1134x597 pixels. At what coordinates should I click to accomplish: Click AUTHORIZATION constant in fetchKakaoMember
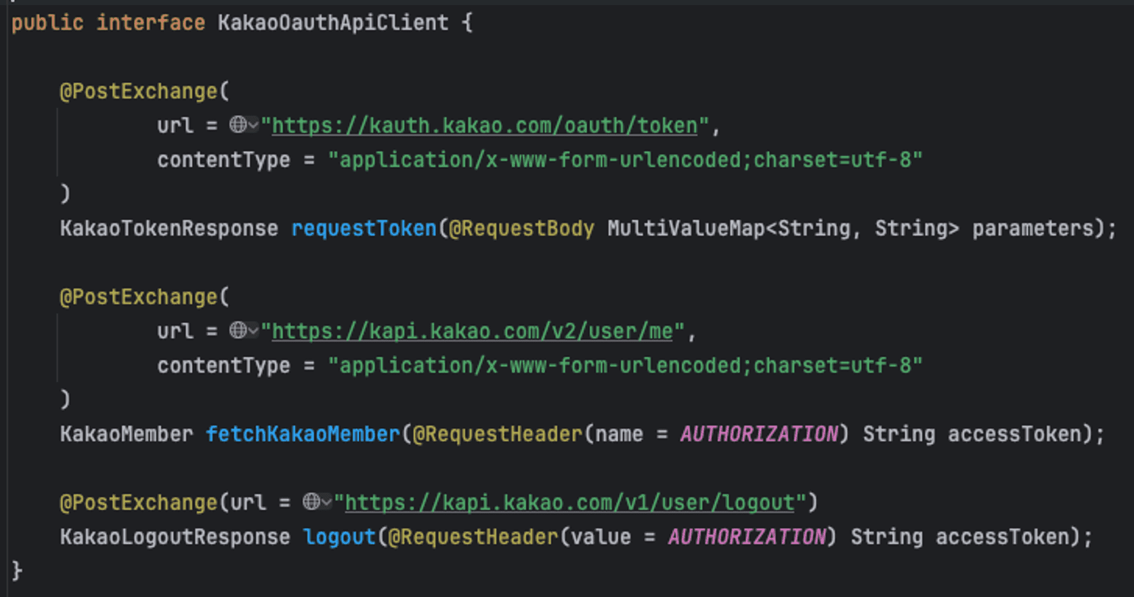click(x=759, y=434)
